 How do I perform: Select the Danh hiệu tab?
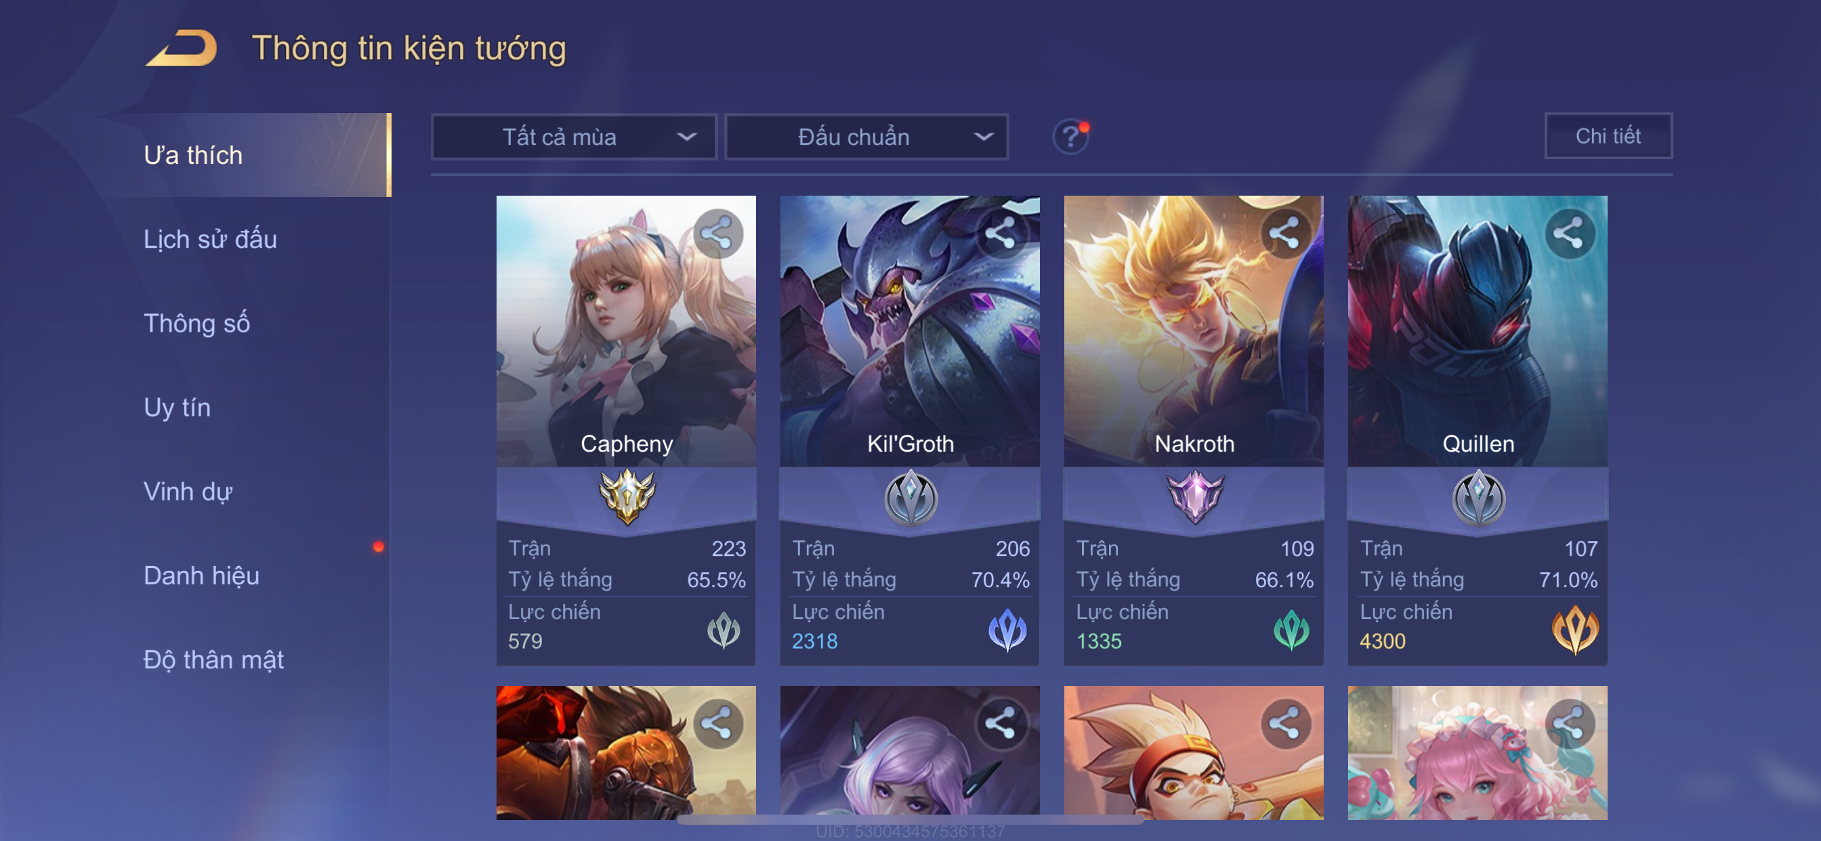pos(201,576)
